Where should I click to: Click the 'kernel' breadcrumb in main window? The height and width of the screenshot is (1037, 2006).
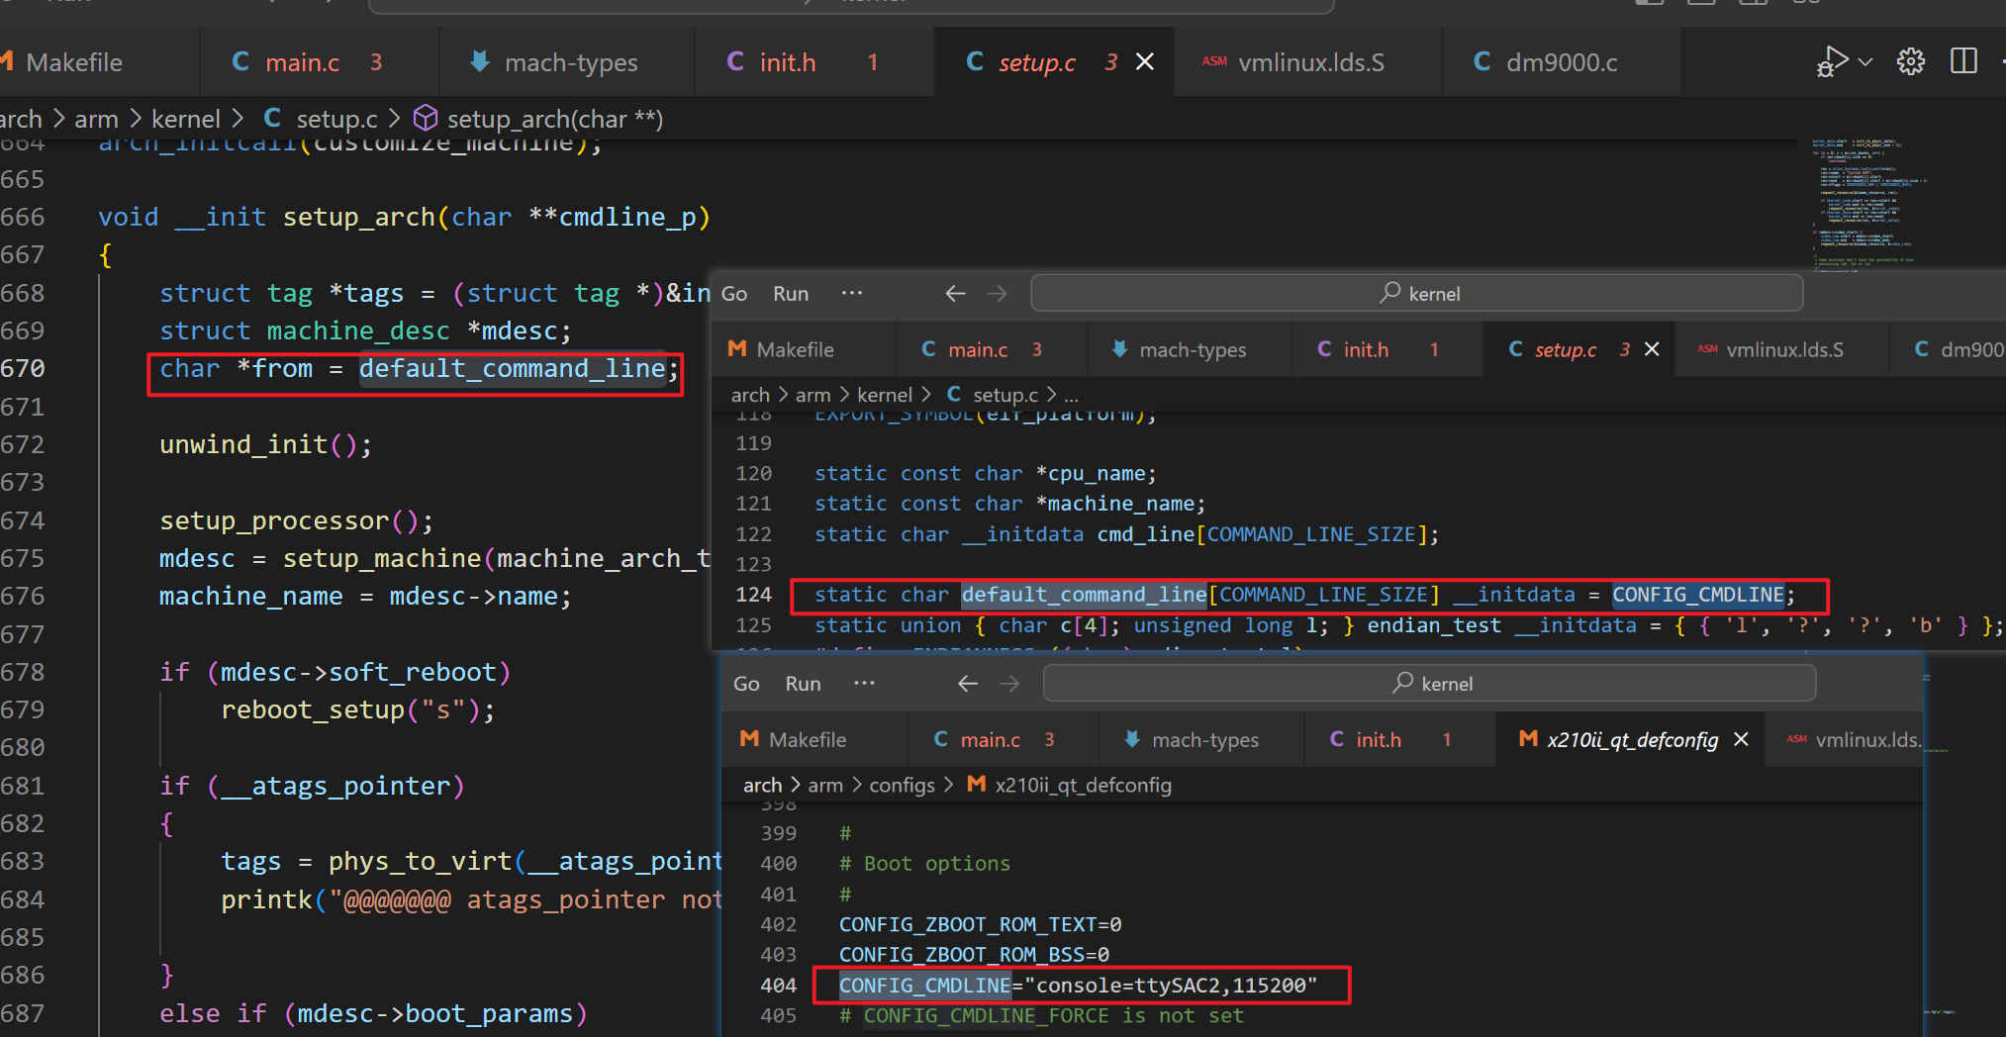186,120
